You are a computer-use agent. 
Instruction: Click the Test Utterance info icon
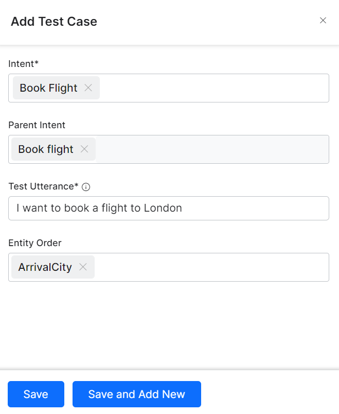86,187
